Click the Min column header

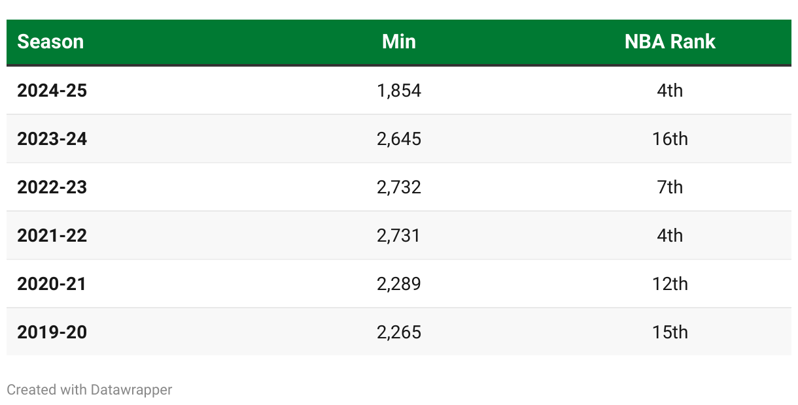(399, 42)
